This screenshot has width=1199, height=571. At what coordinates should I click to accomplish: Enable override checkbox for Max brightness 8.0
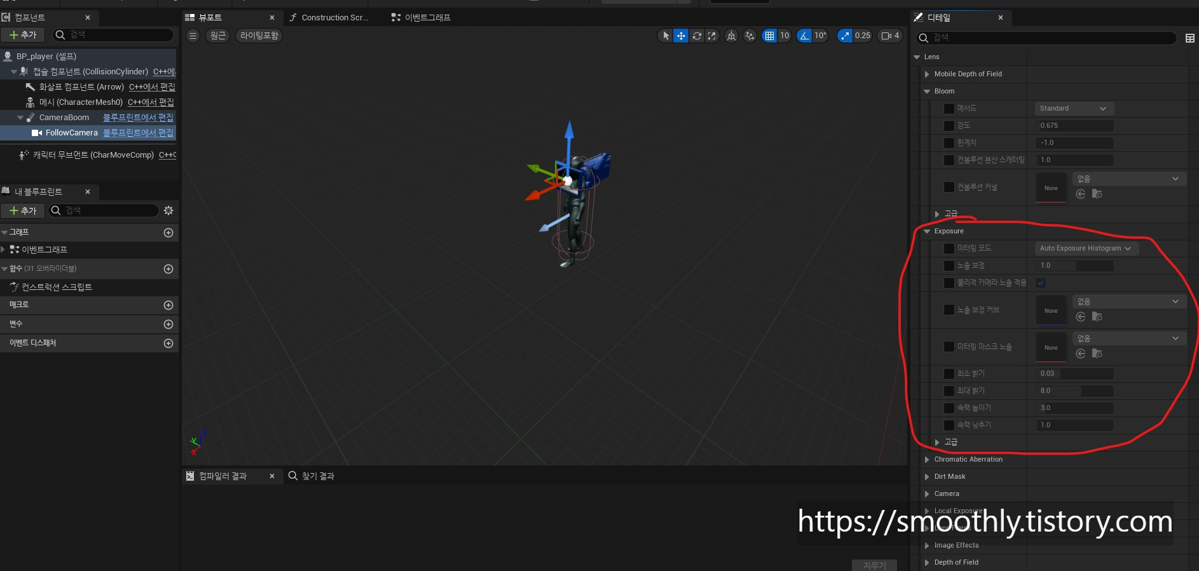[949, 391]
